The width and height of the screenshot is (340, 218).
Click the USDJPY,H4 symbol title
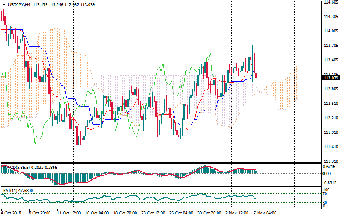[x=19, y=4]
